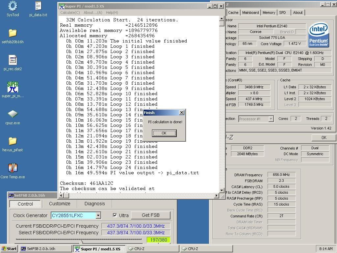Click OK in the CPU-Z window
This screenshot has height=253, width=337.
click(324, 137)
